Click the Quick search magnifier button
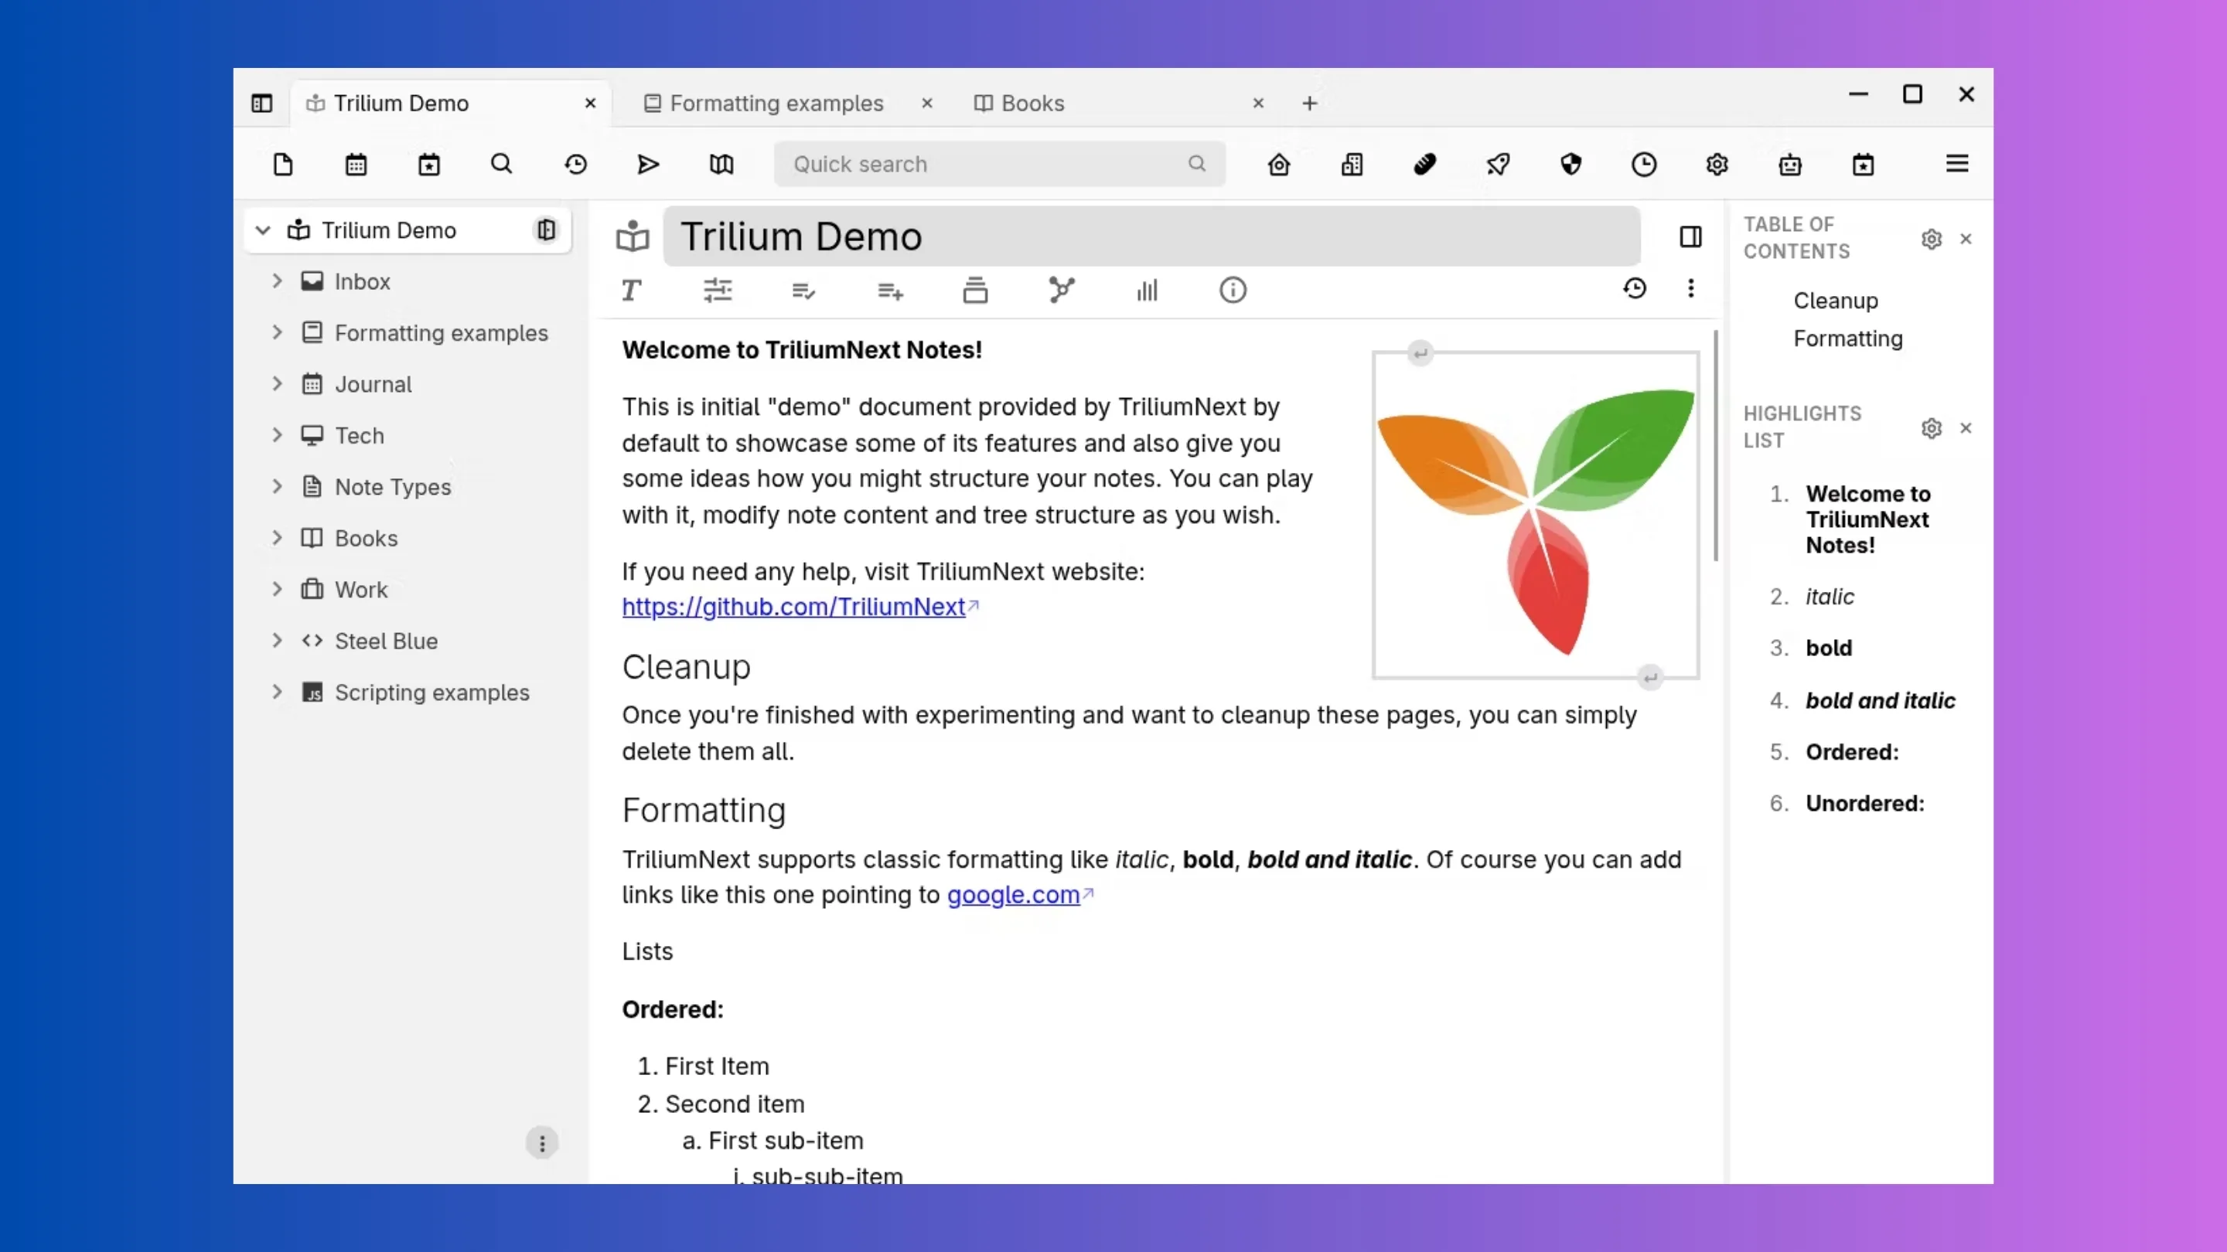 tap(1196, 163)
